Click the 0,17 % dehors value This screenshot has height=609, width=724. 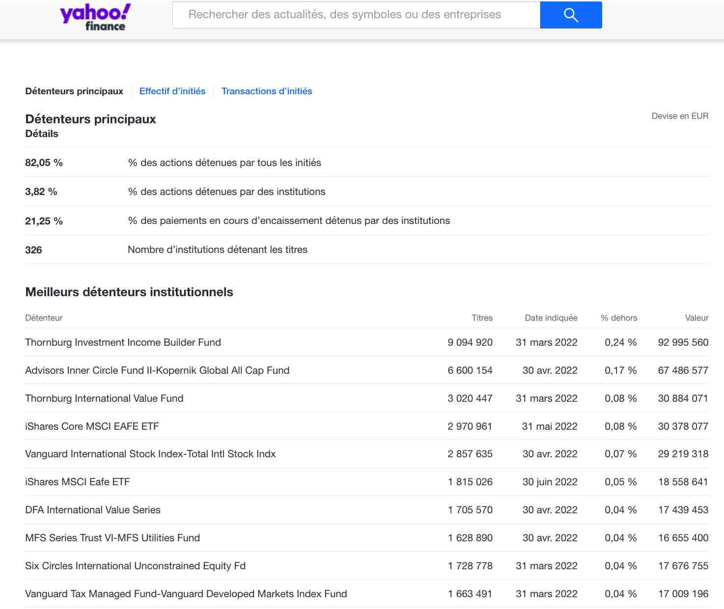621,370
